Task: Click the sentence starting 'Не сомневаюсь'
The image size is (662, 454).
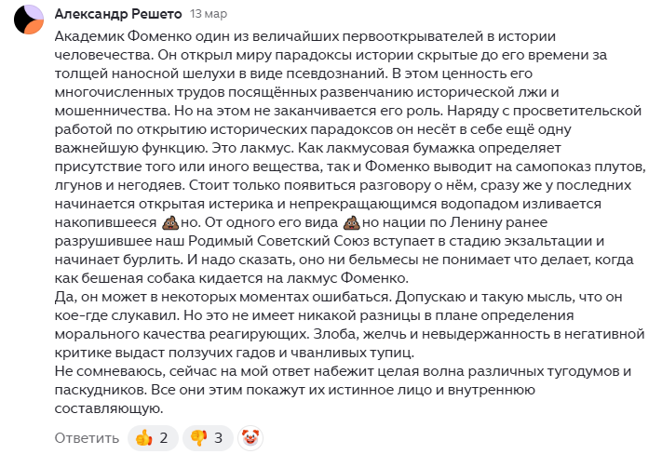Action: (x=343, y=390)
